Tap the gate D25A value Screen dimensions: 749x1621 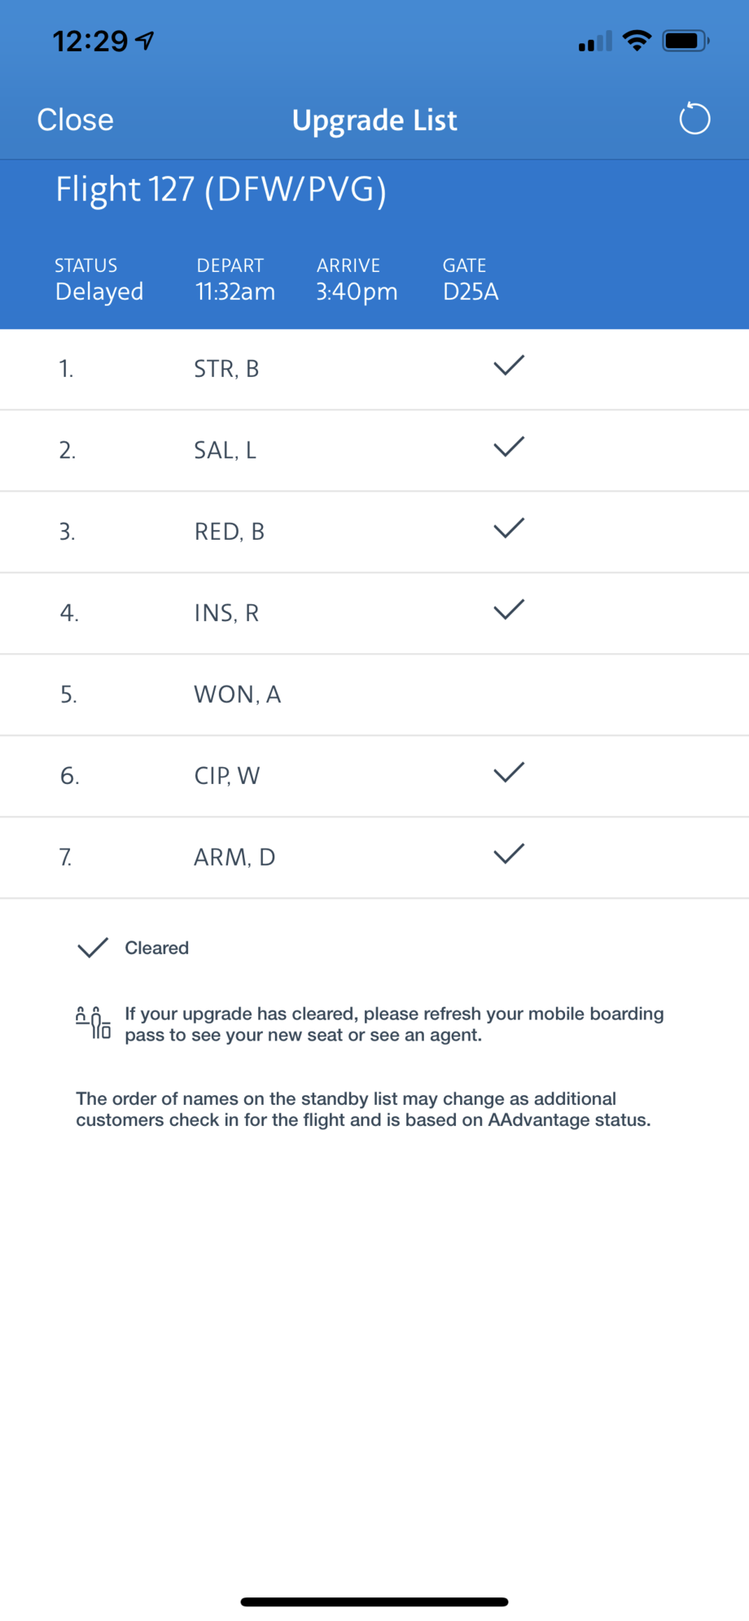tap(471, 291)
